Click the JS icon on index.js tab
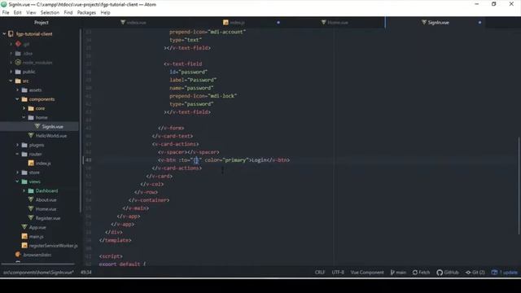 [x=225, y=22]
